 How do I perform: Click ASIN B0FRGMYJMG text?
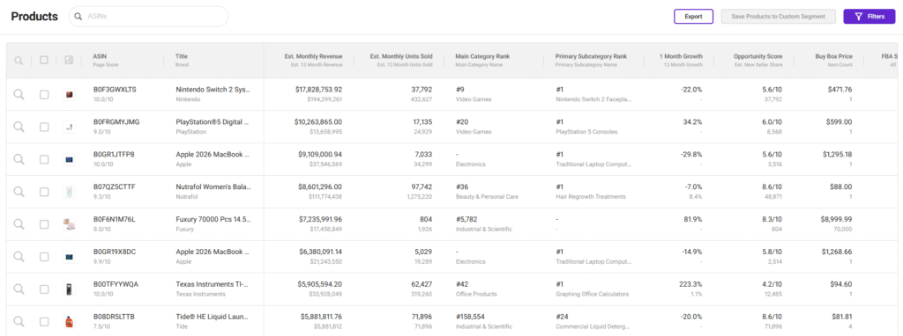coord(116,121)
